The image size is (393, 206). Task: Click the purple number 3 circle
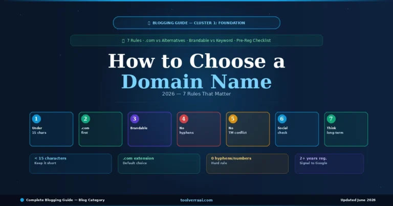[135, 119]
